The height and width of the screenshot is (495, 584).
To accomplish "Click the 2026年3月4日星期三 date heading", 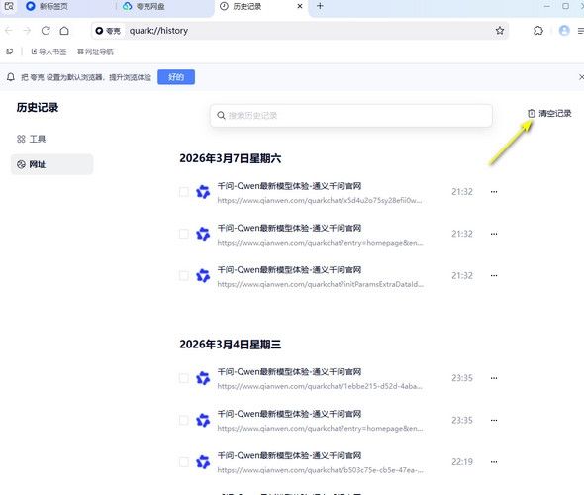I will coord(231,345).
